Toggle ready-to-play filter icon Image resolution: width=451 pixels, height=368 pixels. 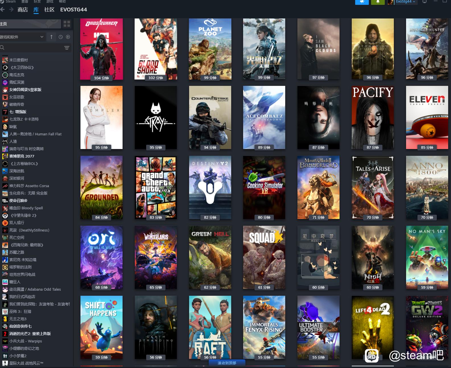68,37
